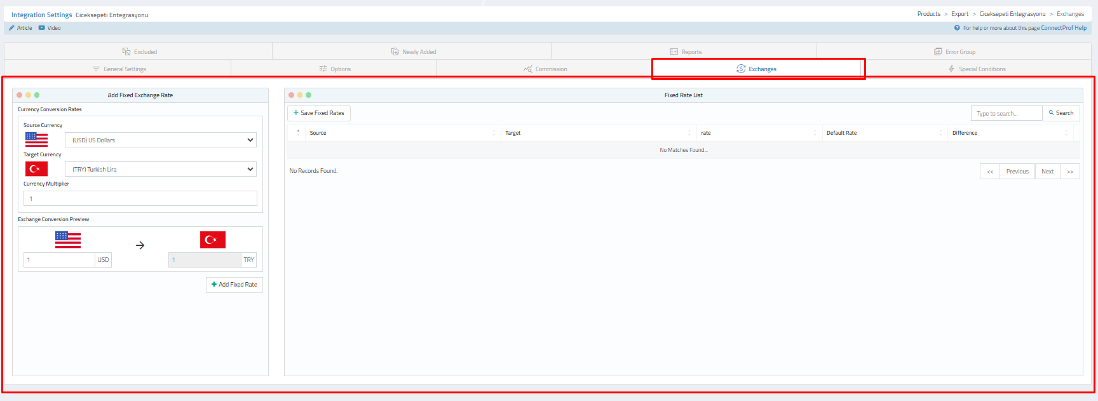The height and width of the screenshot is (401, 1098).
Task: Click the red dot on Fixed Rate List panel
Action: [291, 95]
